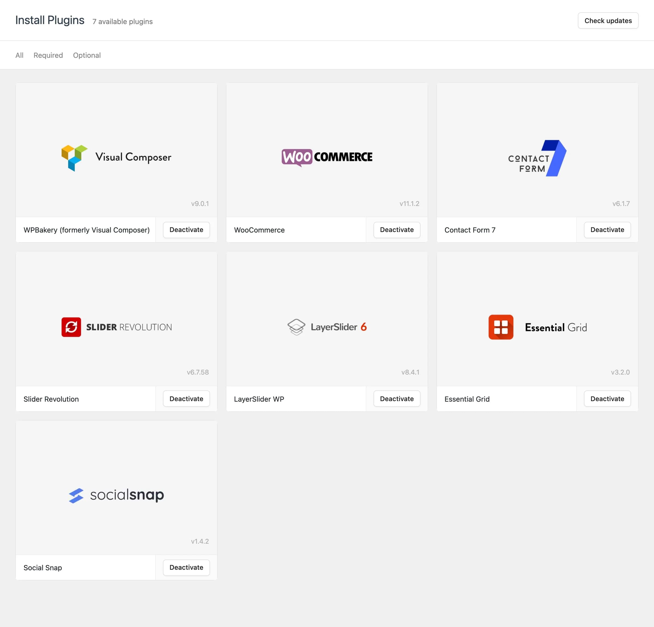This screenshot has width=654, height=627.
Task: Show All plugins tab
Action: click(19, 55)
